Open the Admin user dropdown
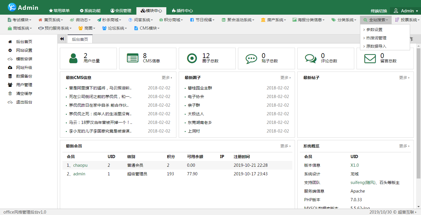Viewport: 421px width, 215px height. (405, 11)
